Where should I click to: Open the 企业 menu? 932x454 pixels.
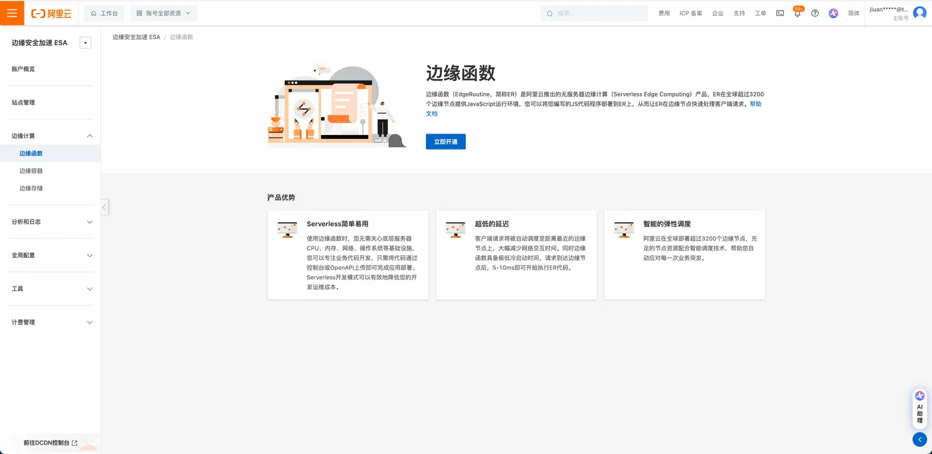pos(718,13)
